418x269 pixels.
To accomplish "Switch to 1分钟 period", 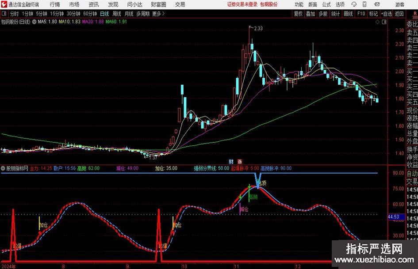I will (x=27, y=14).
